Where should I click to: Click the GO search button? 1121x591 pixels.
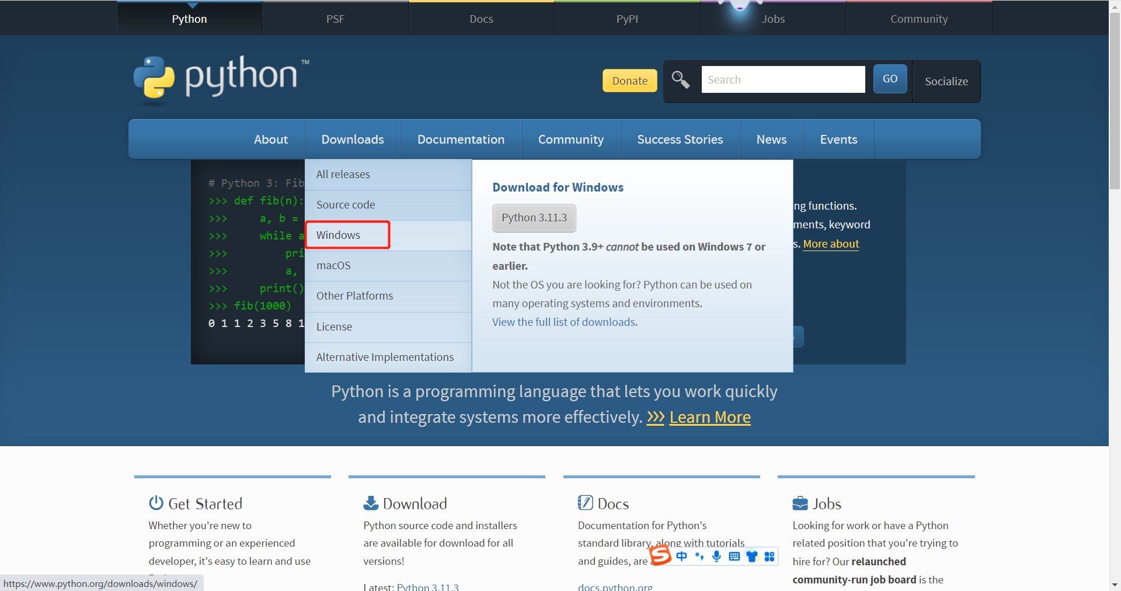890,79
